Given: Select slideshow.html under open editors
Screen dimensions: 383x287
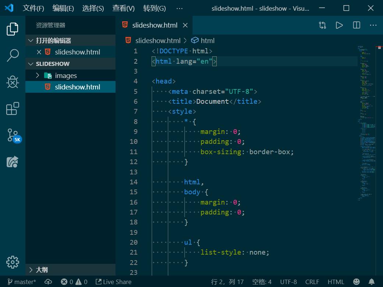Looking at the screenshot, I should (70, 52).
